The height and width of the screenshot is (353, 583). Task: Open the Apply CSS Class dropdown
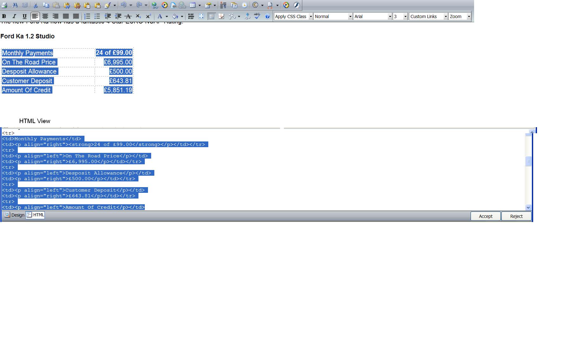(x=293, y=16)
